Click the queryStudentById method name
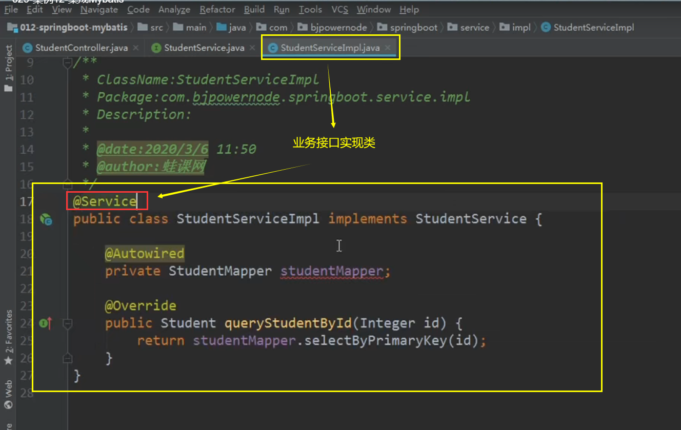 pyautogui.click(x=289, y=323)
